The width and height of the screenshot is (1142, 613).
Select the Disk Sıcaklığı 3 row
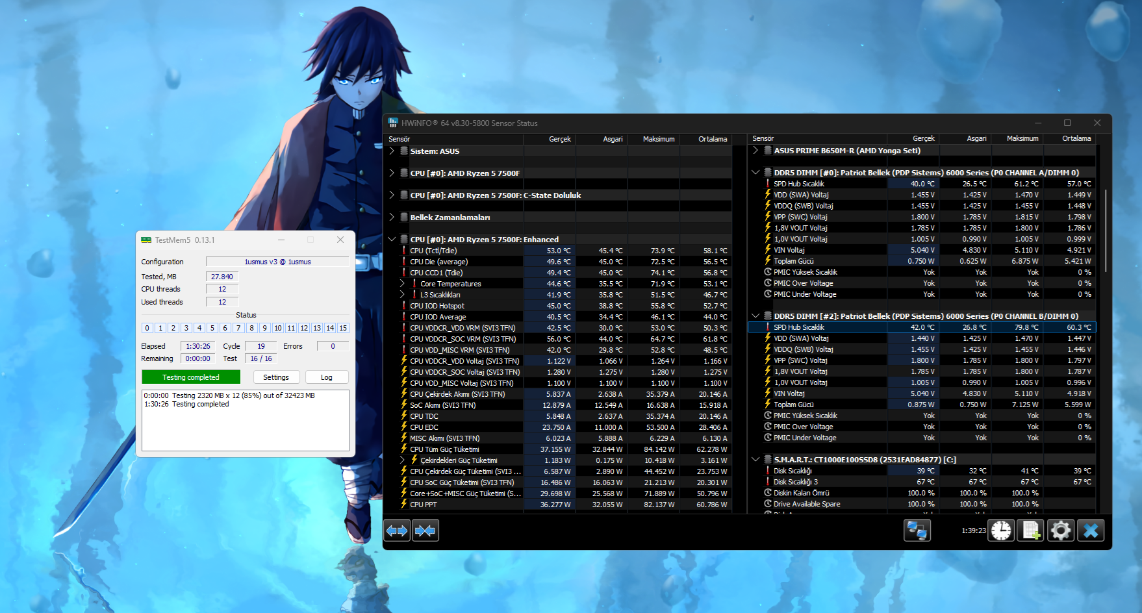[922, 482]
